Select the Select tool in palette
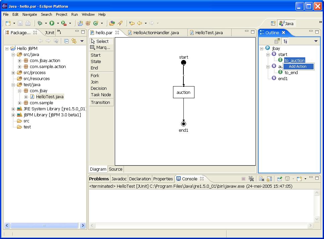The width and height of the screenshot is (324, 239). pyautogui.click(x=101, y=41)
